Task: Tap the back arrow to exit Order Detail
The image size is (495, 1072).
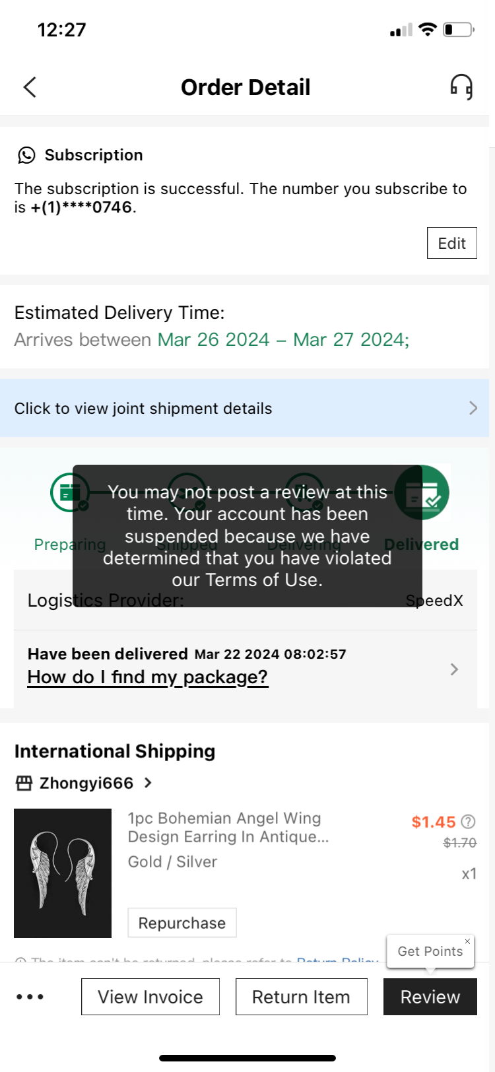Action: coord(29,86)
